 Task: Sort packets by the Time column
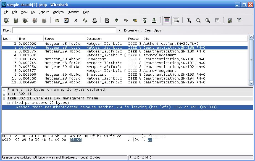30,39
